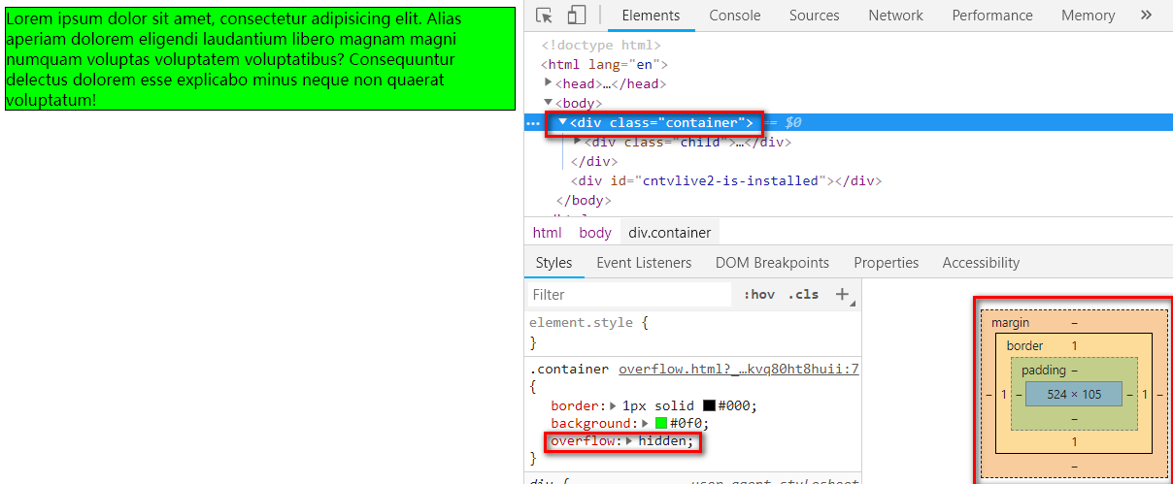Expand the border shorthand property

coord(613,405)
